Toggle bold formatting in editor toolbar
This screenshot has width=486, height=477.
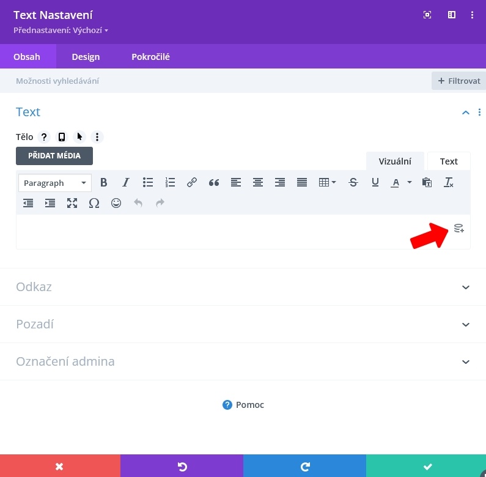104,182
